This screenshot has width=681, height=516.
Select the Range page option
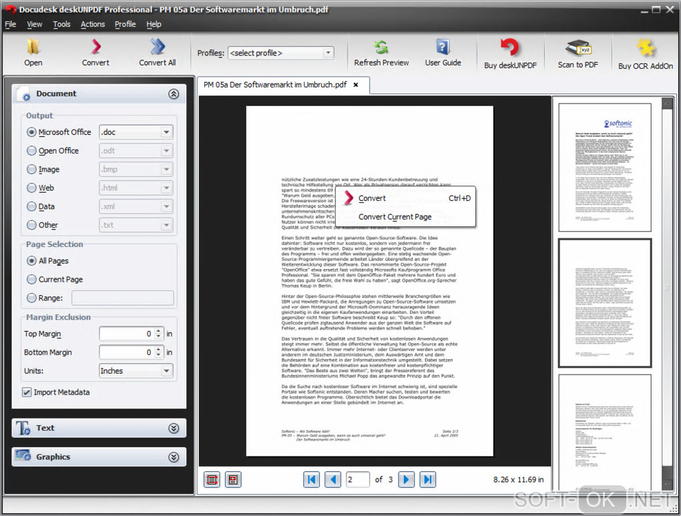point(31,298)
